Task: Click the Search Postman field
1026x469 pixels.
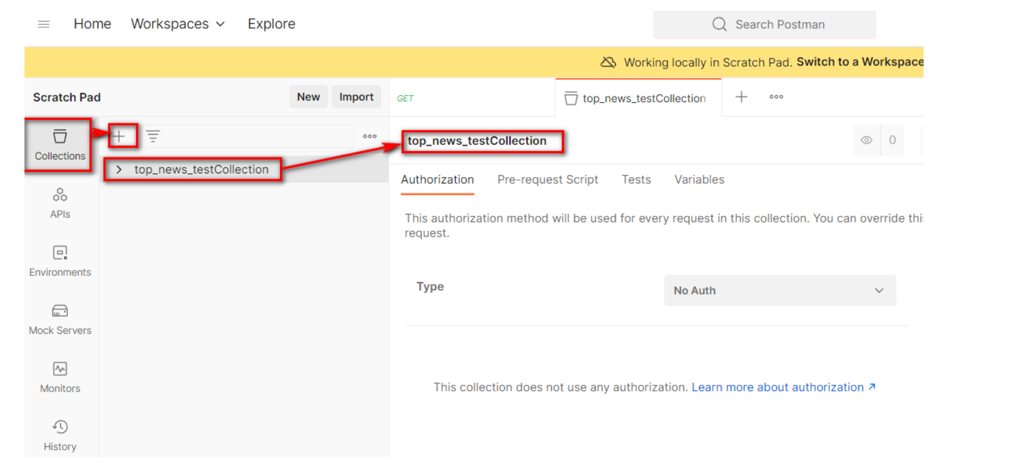Action: coord(764,24)
